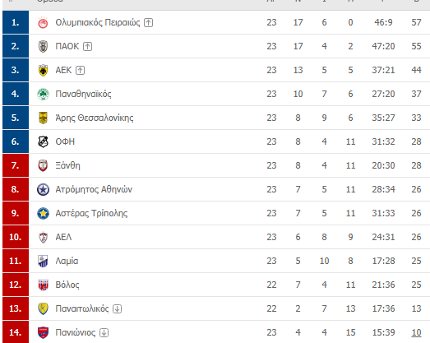Click the ΠΑΟΚ team logo

[x=43, y=46]
